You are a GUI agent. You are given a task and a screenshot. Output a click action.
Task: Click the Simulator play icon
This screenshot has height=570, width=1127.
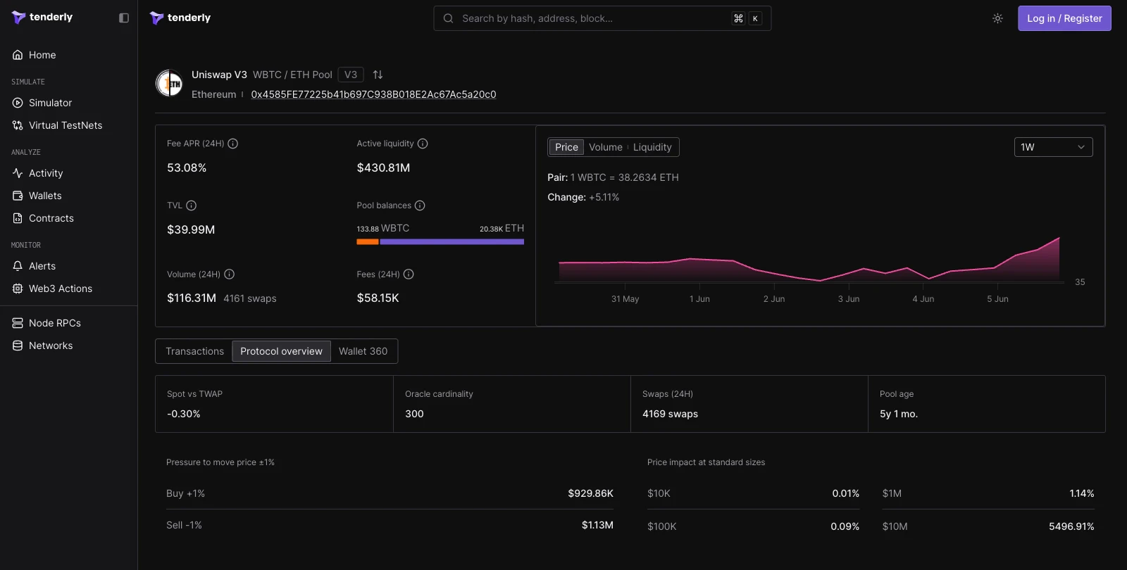point(18,103)
